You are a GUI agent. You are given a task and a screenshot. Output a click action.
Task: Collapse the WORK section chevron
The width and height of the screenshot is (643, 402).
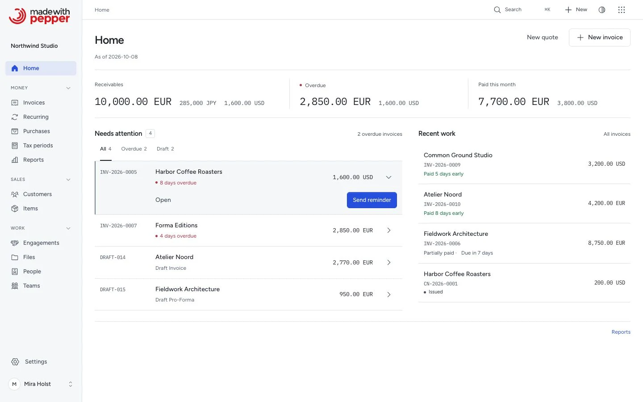[68, 228]
